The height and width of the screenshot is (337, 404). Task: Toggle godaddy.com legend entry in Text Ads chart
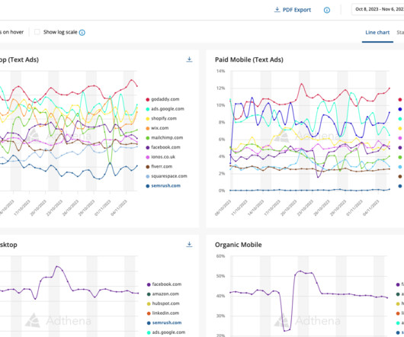point(162,99)
